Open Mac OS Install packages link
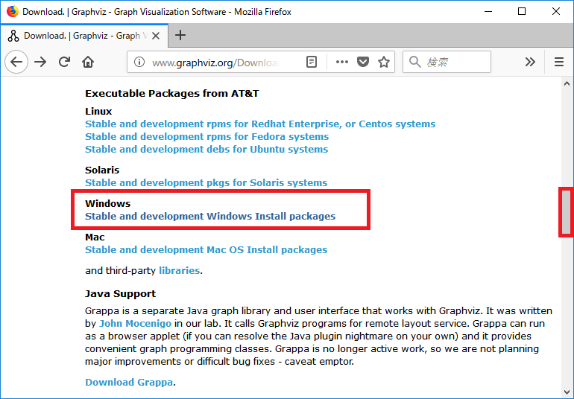The height and width of the screenshot is (399, 574). tap(206, 250)
